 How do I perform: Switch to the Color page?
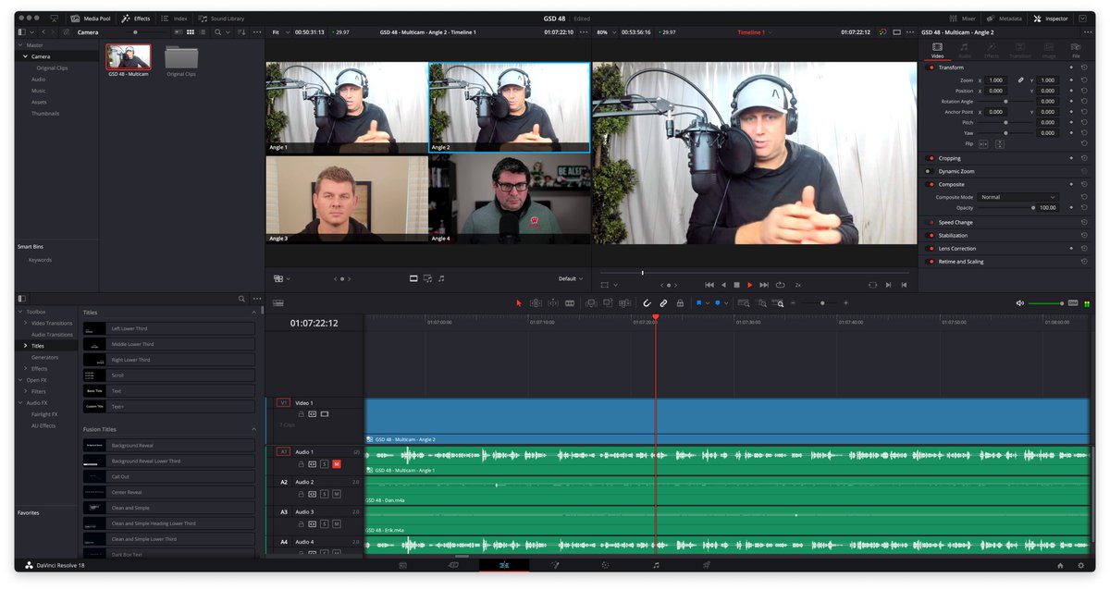coord(605,566)
